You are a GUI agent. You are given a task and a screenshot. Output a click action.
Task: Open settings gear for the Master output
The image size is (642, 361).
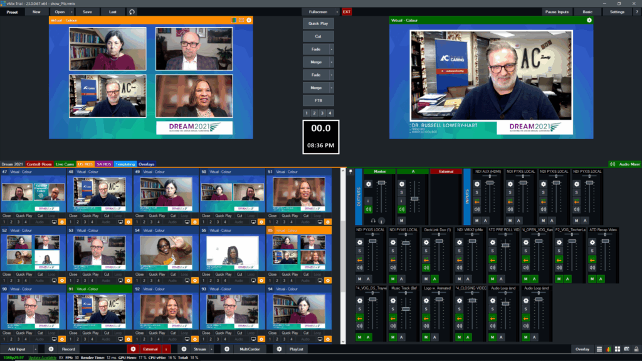369,184
